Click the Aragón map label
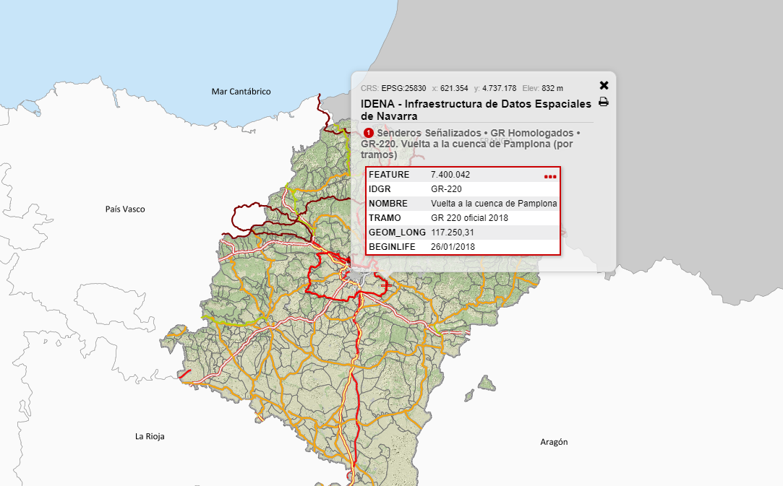 (x=554, y=442)
